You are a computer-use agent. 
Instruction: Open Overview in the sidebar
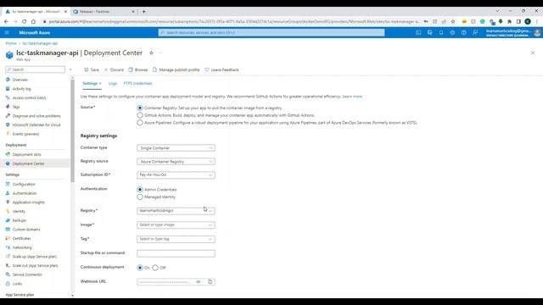(20, 80)
